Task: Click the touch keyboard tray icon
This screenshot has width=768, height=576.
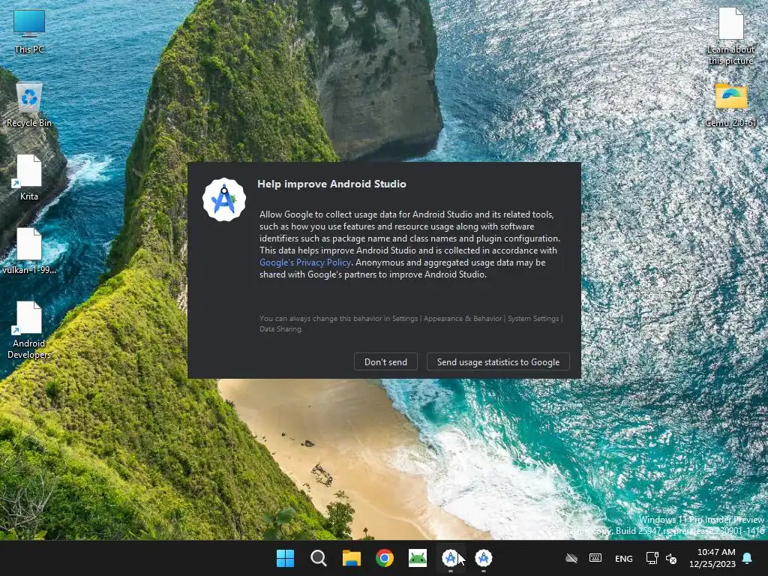Action: (x=595, y=558)
